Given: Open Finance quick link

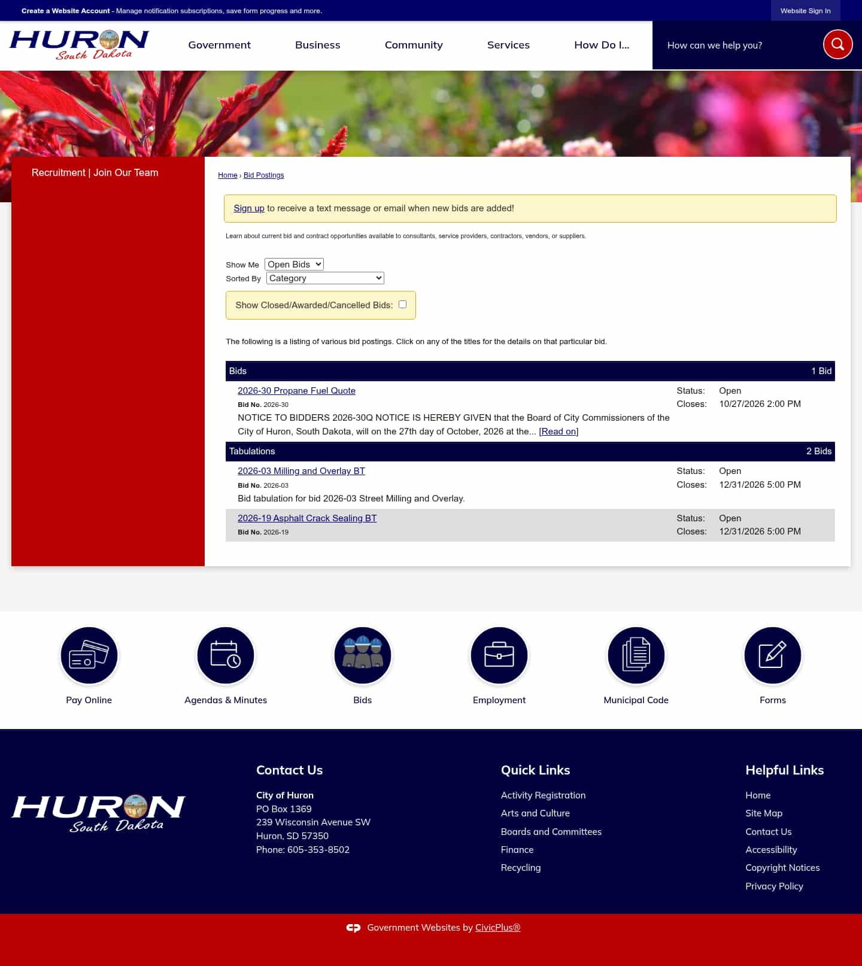Looking at the screenshot, I should (517, 849).
